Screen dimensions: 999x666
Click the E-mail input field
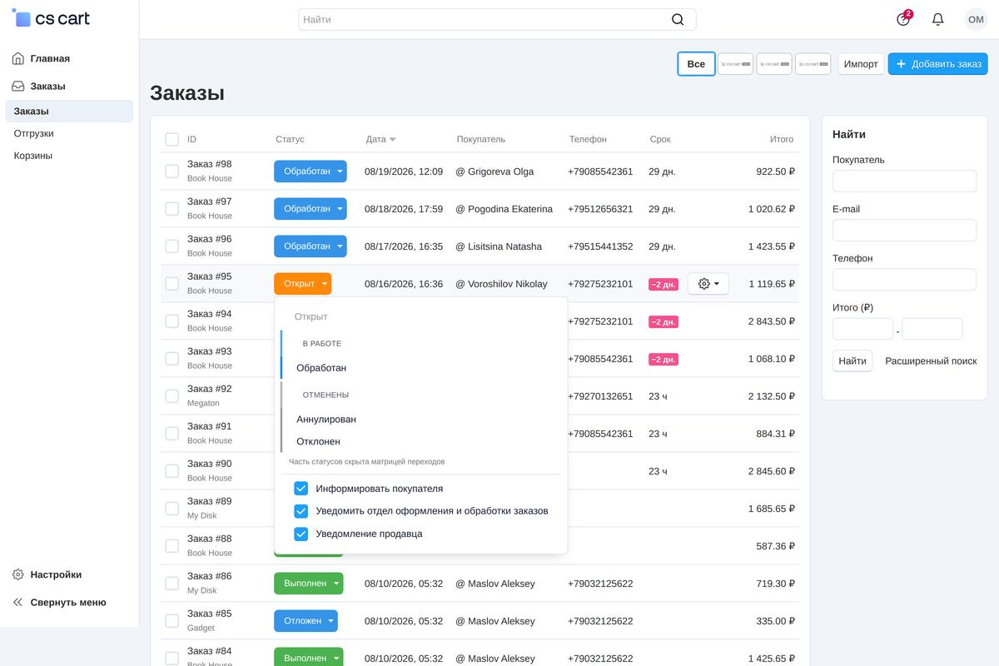[904, 231]
